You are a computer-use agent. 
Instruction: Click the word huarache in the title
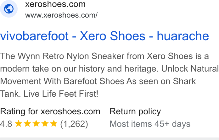(183, 36)
